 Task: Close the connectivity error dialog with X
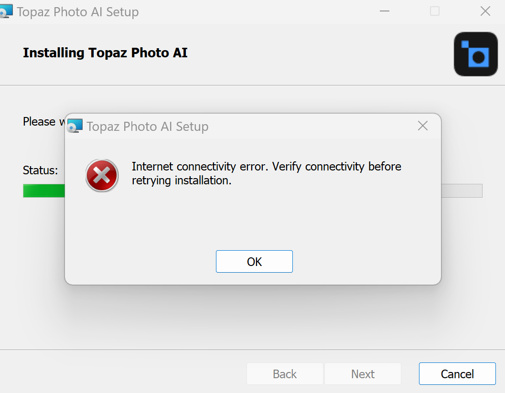[422, 126]
